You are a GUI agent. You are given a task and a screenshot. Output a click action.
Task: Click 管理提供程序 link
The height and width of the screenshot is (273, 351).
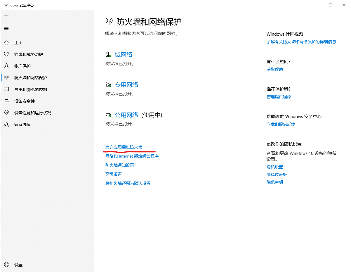279,97
